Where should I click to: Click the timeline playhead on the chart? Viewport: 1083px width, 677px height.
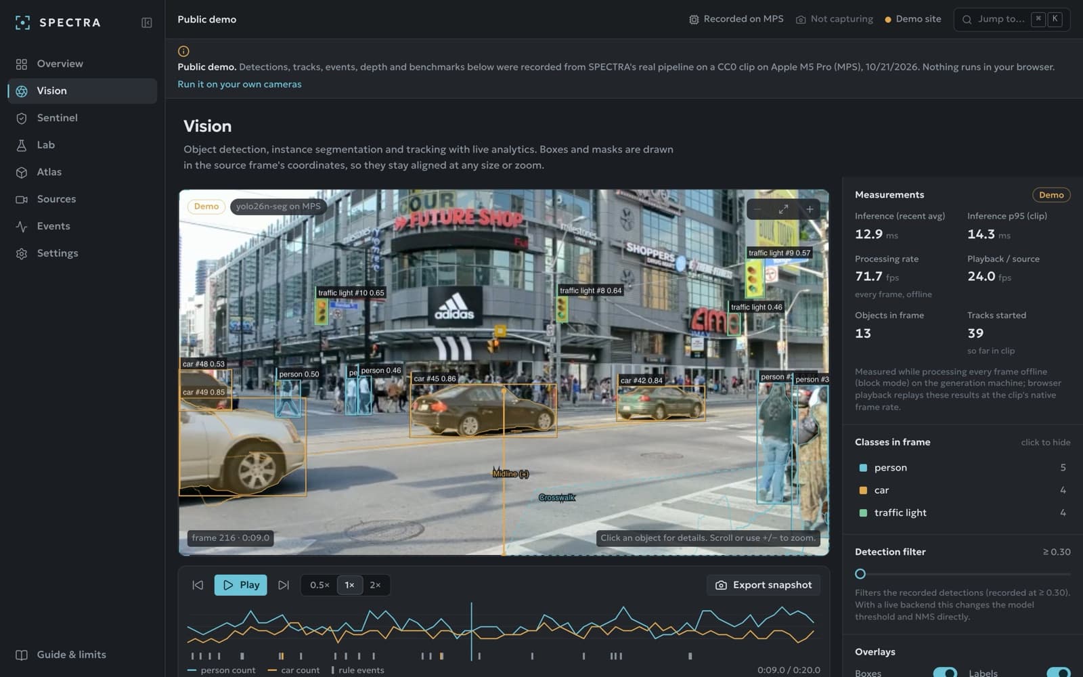coord(472,631)
